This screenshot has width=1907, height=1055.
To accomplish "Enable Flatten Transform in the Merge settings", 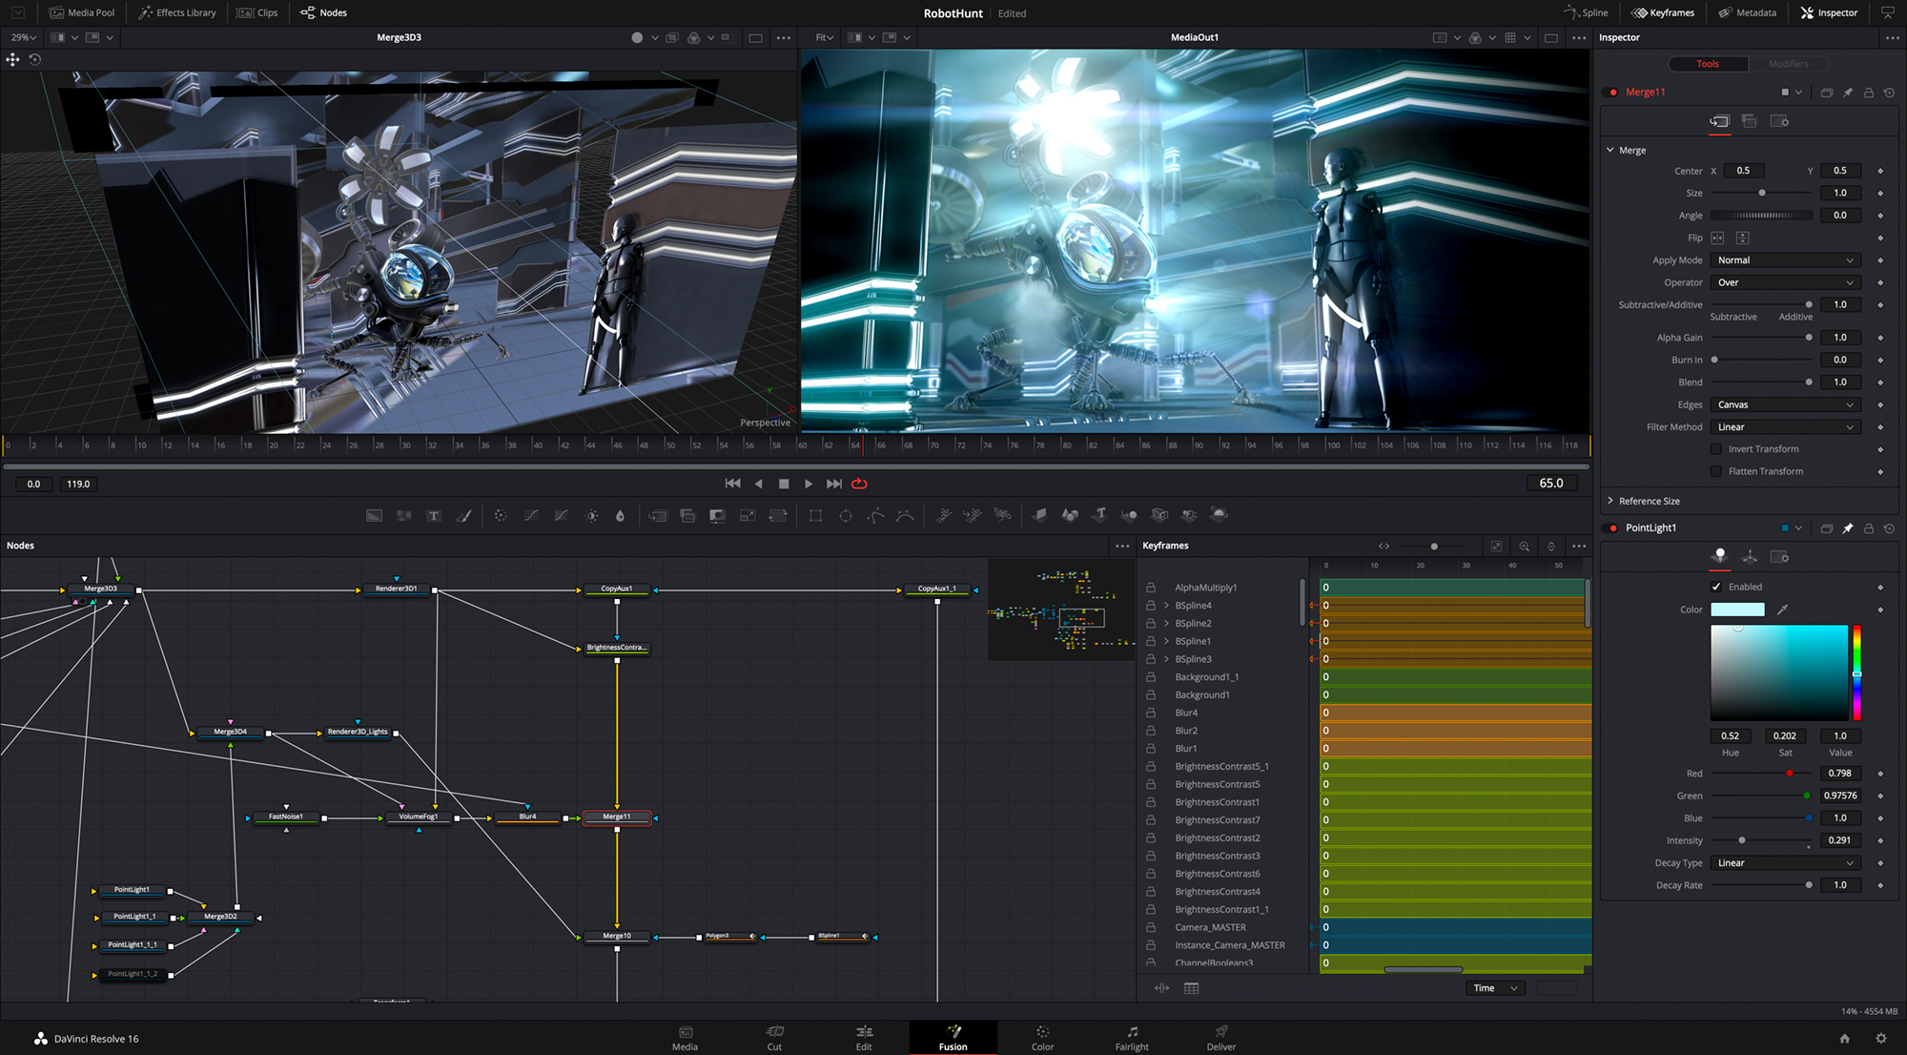I will [1714, 470].
